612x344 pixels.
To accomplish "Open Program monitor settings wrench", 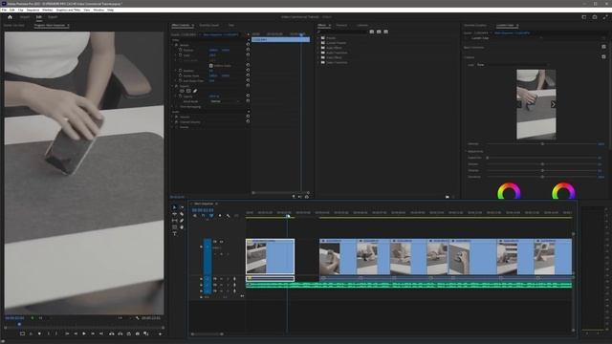I will tap(138, 318).
